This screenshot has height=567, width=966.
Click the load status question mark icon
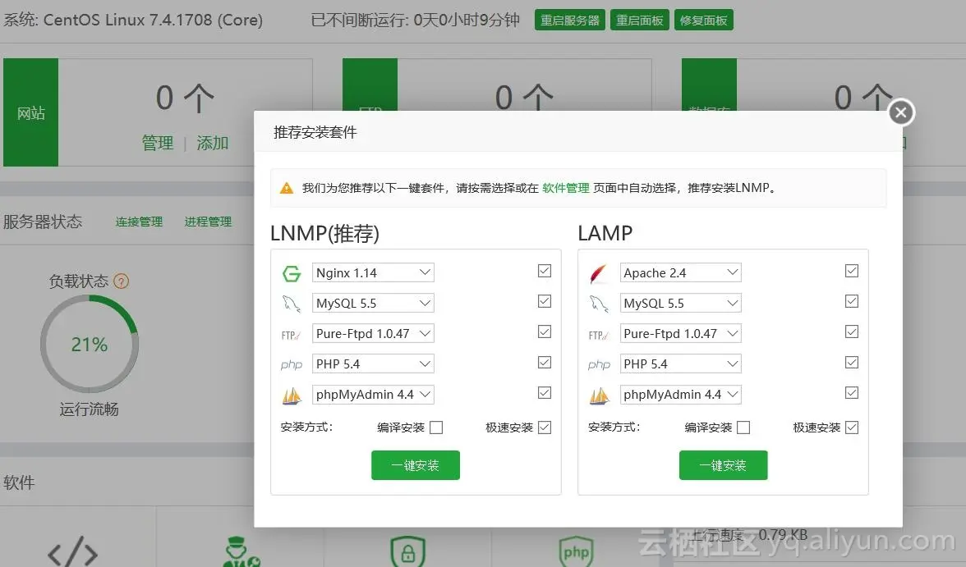tap(122, 281)
